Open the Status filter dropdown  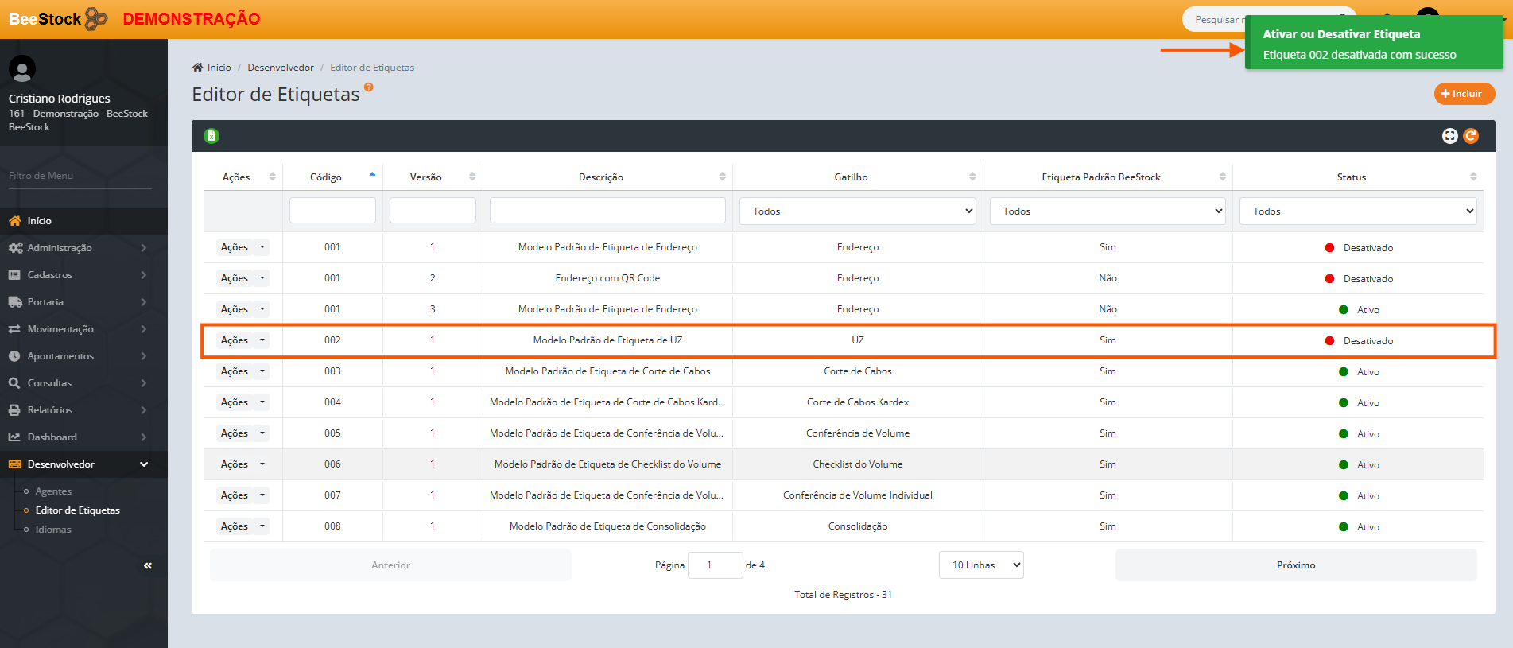[x=1357, y=211]
